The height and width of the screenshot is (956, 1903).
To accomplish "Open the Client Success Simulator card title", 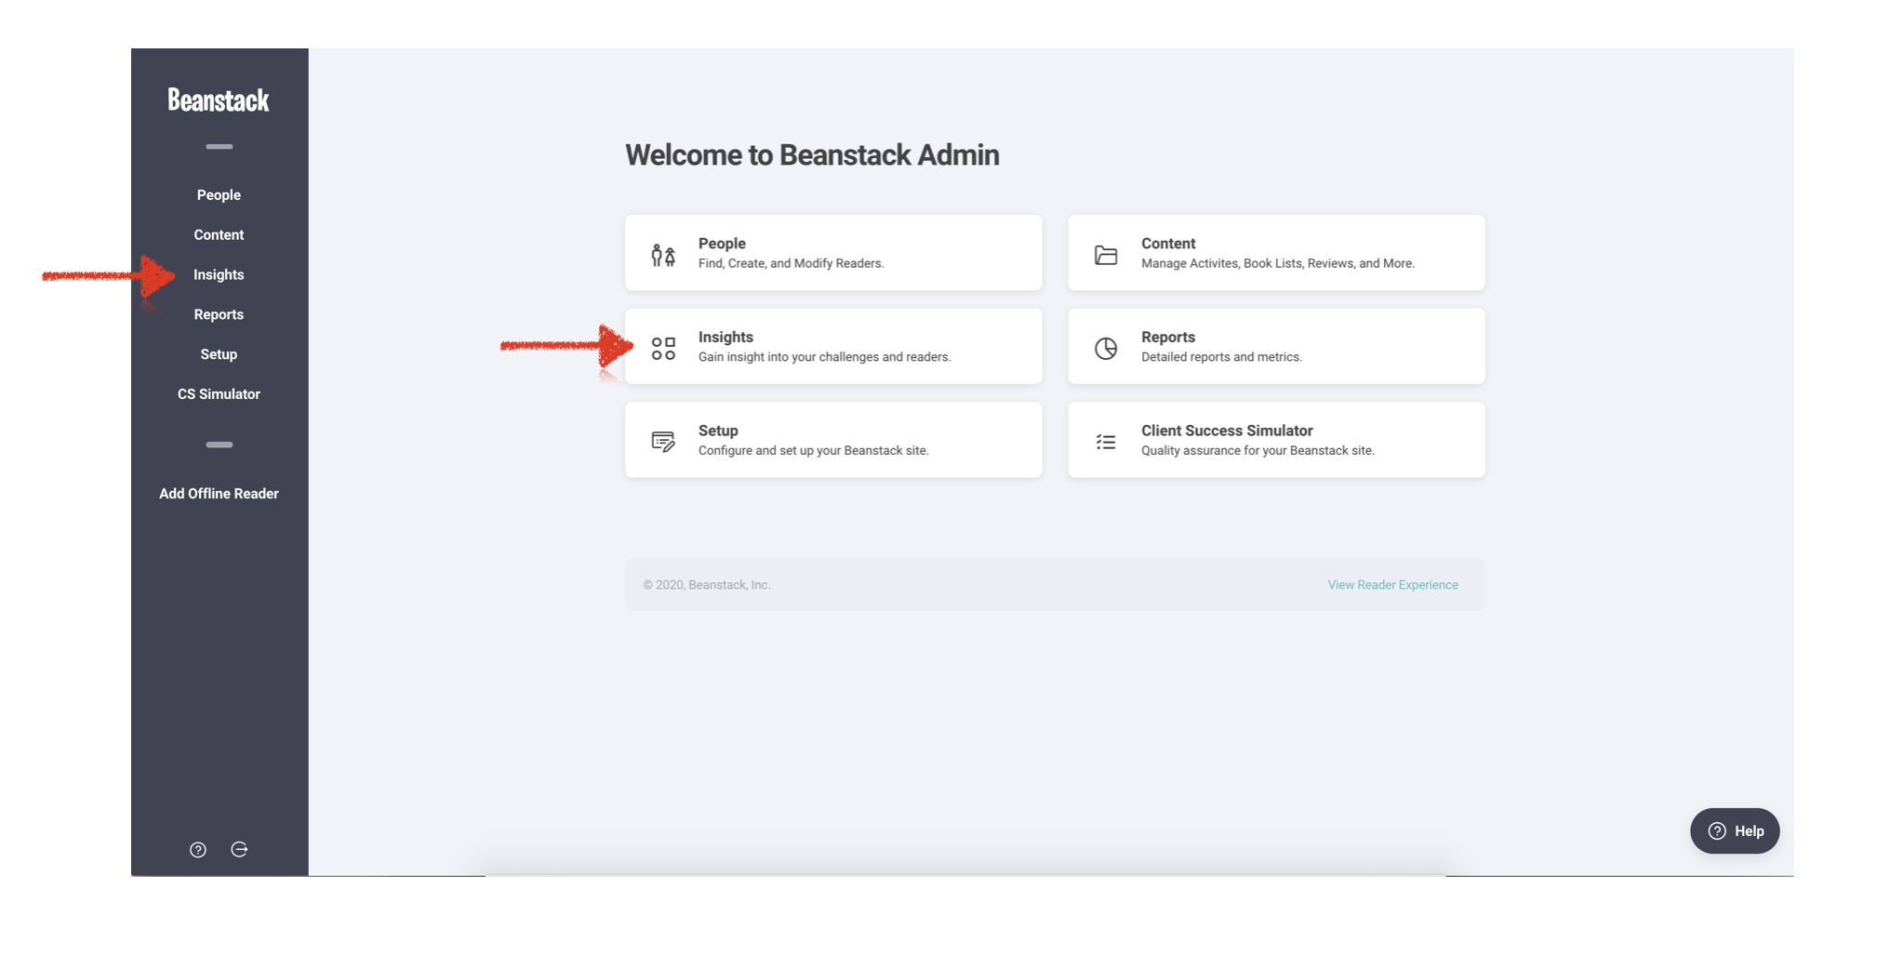I will point(1227,431).
